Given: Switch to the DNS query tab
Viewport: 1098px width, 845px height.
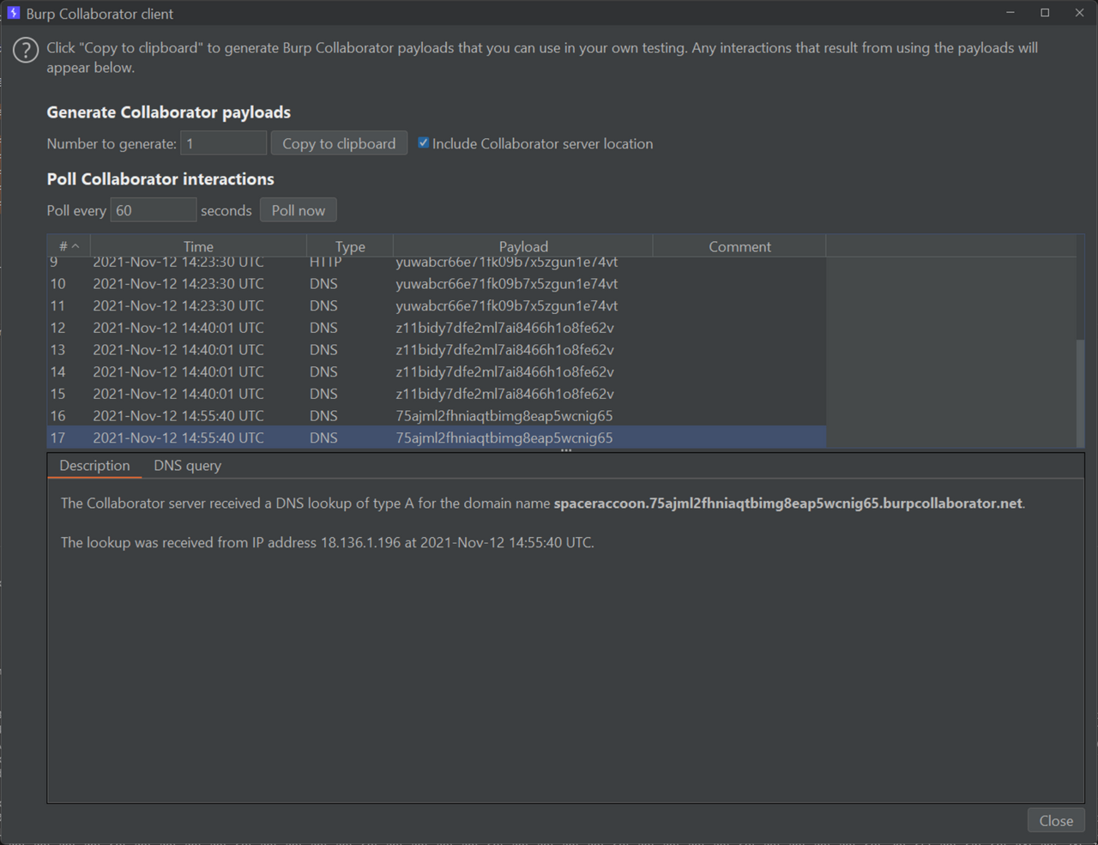Looking at the screenshot, I should coord(187,465).
